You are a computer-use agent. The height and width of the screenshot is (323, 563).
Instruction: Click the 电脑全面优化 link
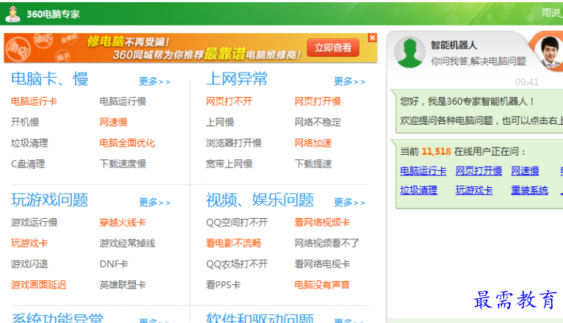[x=128, y=143]
